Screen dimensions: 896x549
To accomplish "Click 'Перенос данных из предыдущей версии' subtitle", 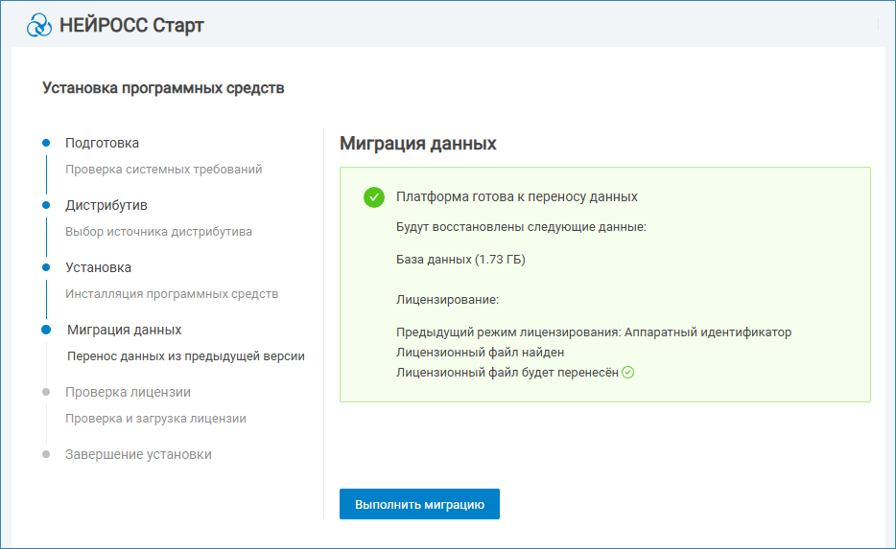I will tap(185, 356).
